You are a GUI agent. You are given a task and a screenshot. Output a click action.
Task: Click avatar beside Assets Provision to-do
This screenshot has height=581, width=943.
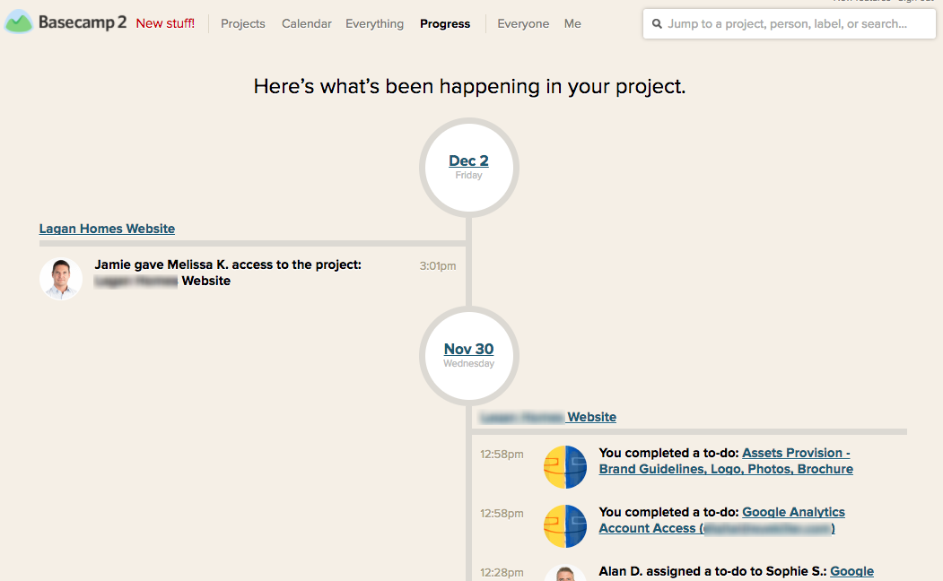[564, 467]
